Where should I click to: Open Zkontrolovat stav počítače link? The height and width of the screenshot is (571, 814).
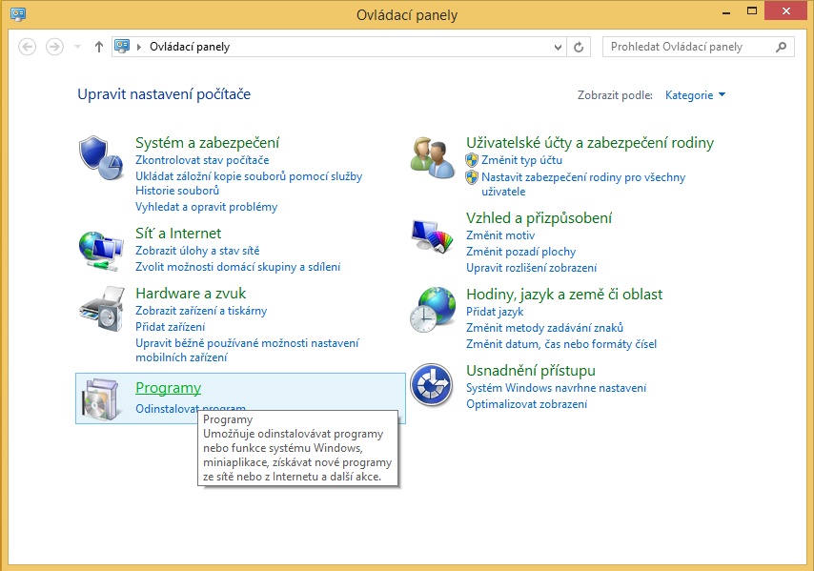pyautogui.click(x=202, y=160)
